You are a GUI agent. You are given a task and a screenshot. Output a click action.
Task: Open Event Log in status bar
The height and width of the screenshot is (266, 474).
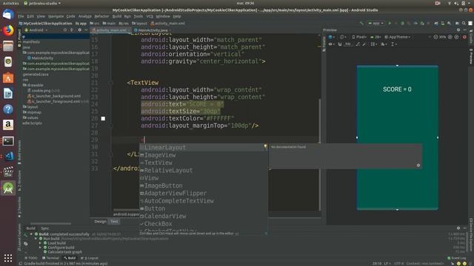point(457,258)
